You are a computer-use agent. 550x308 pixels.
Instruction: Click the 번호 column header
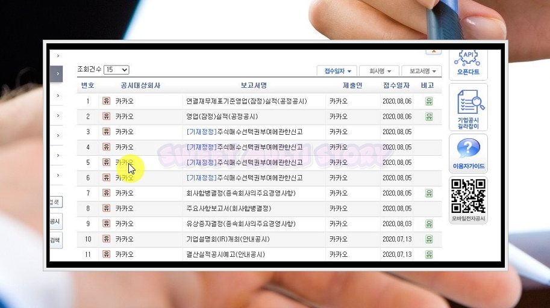click(x=88, y=85)
